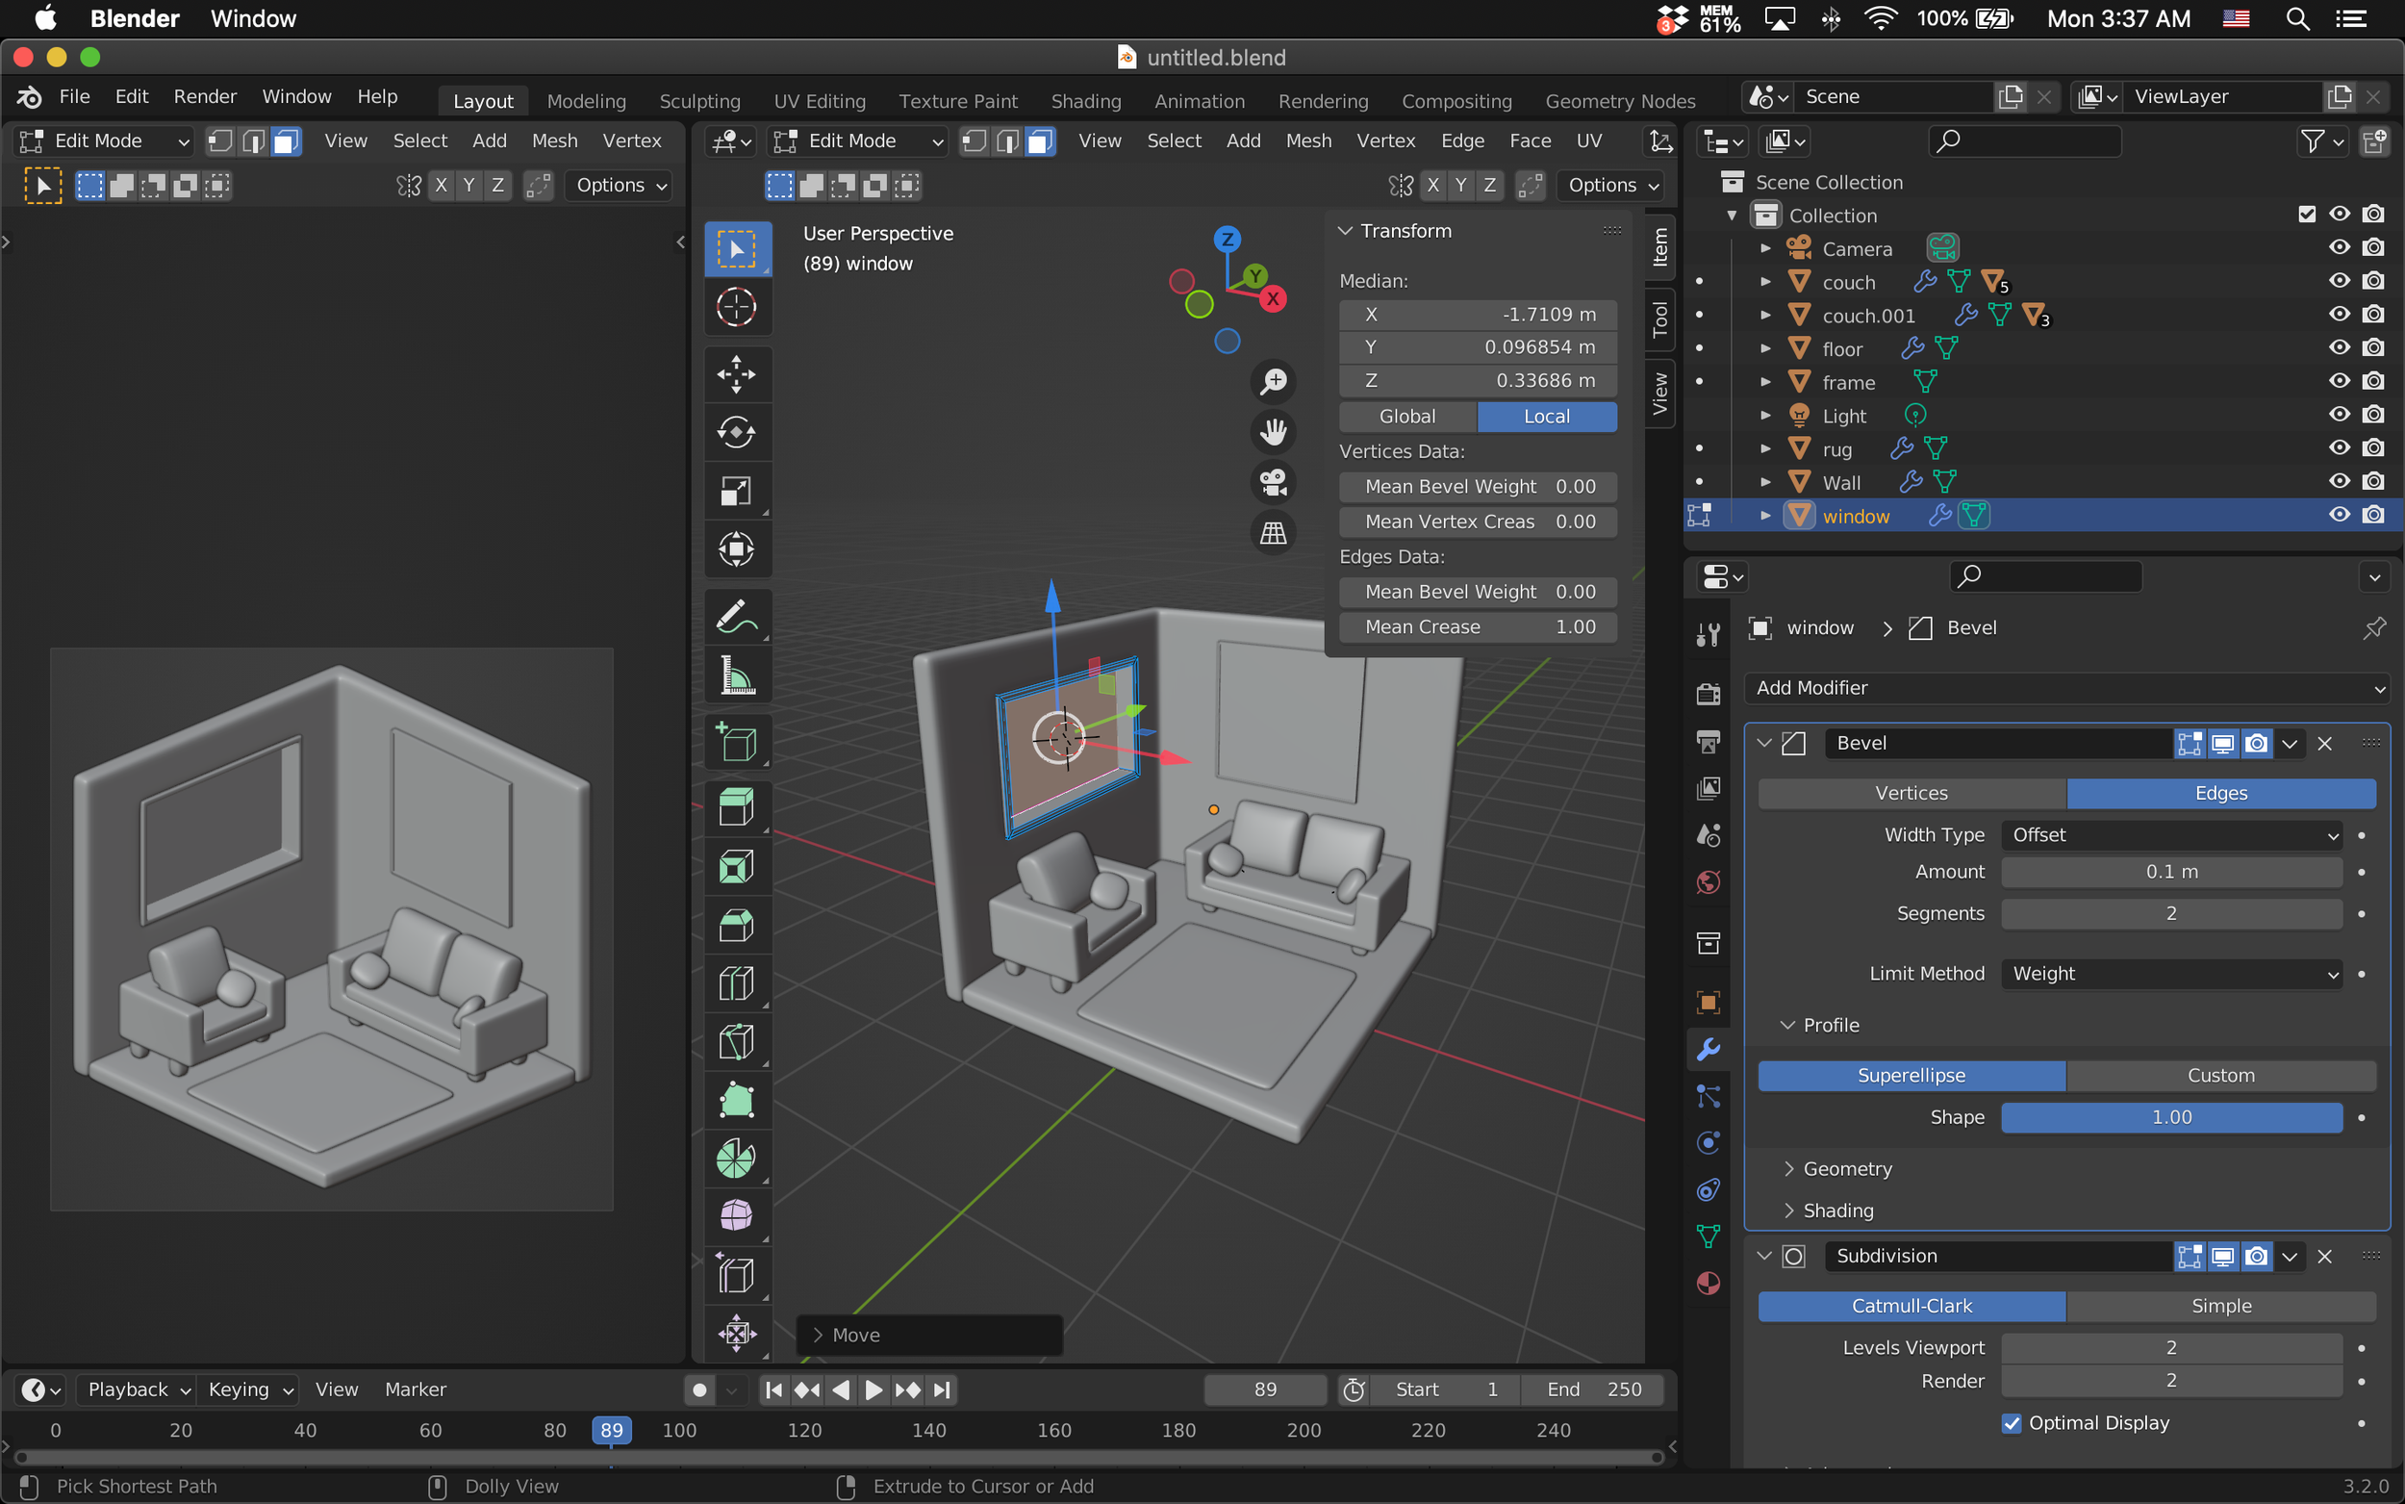This screenshot has height=1504, width=2405.
Task: Select the Move tool in toolbar
Action: [737, 374]
